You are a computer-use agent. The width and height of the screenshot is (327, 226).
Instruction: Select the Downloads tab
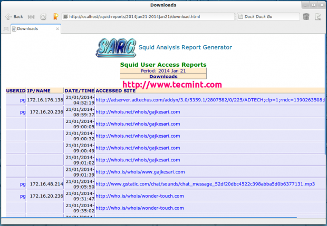[x=36, y=29]
